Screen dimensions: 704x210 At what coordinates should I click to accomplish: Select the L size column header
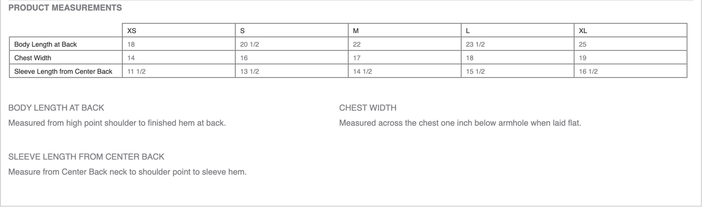pyautogui.click(x=468, y=31)
